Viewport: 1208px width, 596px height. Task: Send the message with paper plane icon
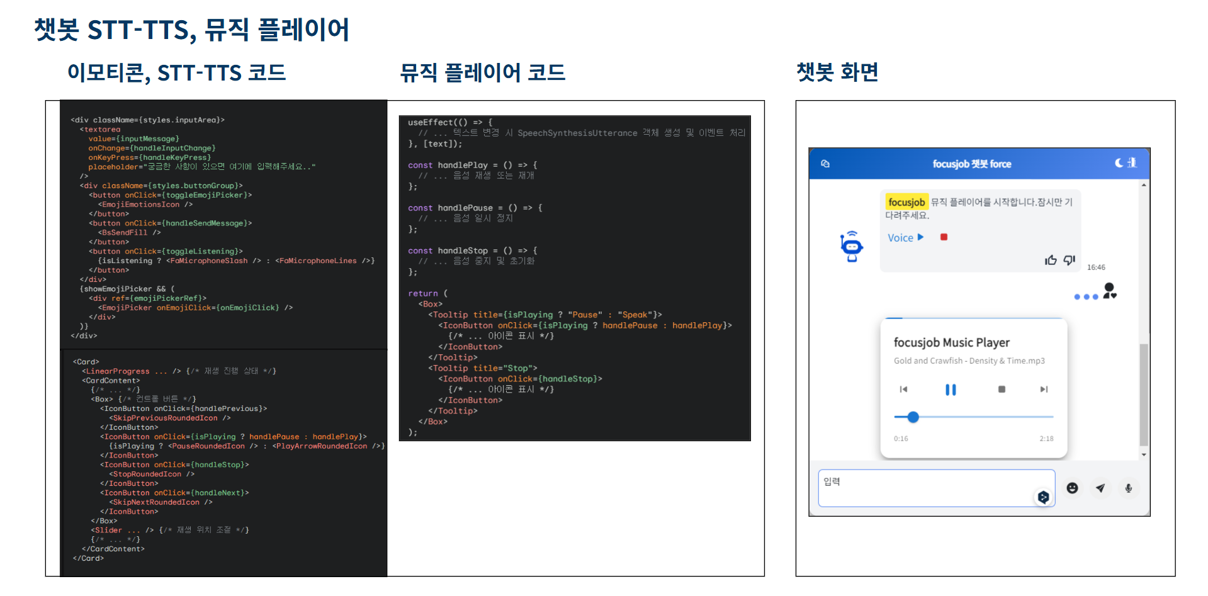1100,488
